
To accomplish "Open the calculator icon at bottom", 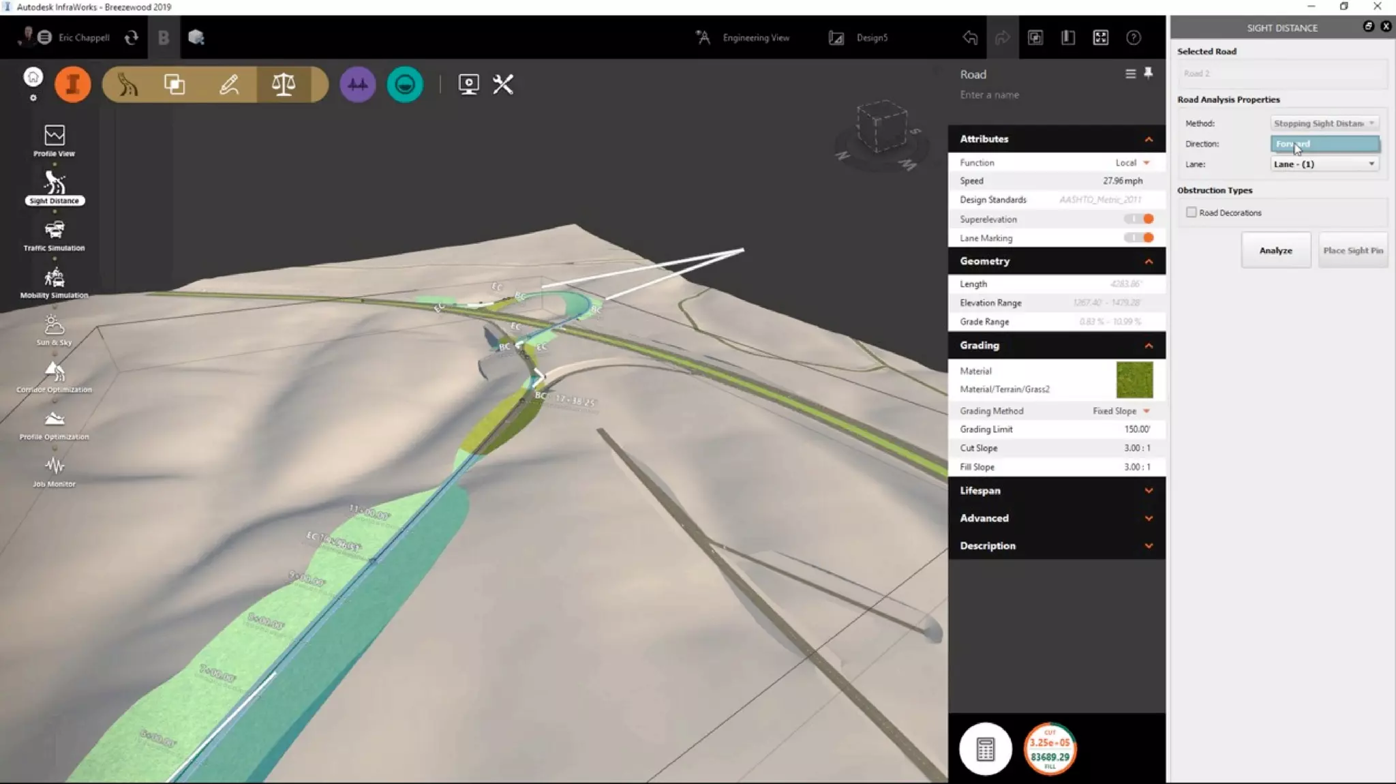I will [x=985, y=749].
